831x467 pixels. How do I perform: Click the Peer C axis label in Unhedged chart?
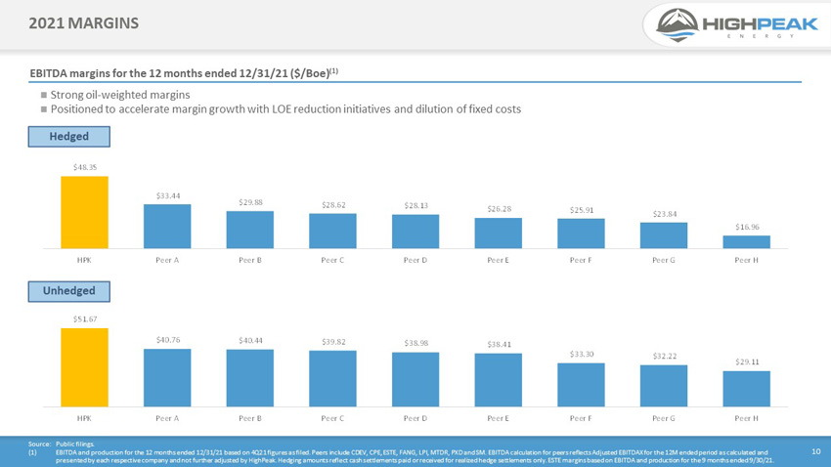(332, 418)
